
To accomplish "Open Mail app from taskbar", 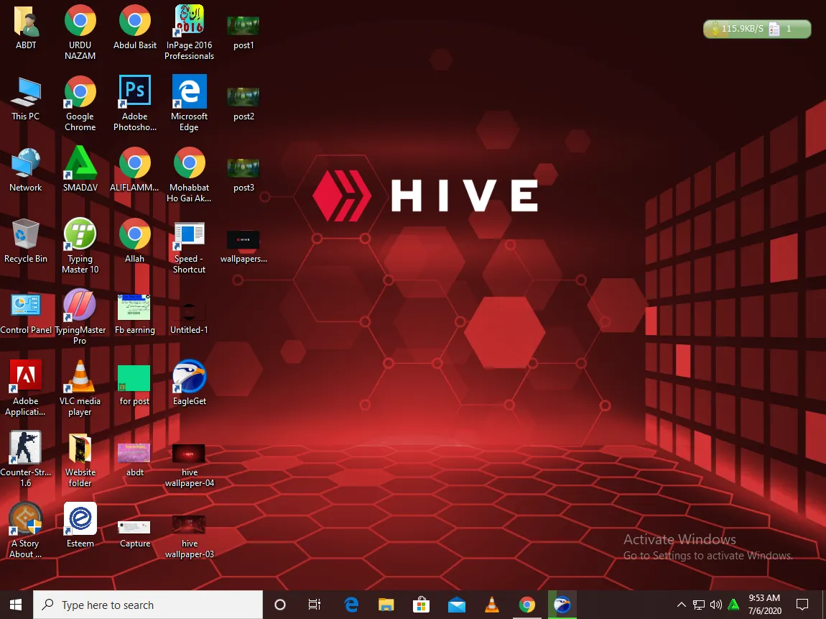I will coord(457,605).
